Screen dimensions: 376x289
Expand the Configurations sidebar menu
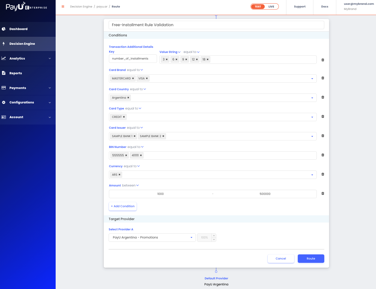point(50,103)
